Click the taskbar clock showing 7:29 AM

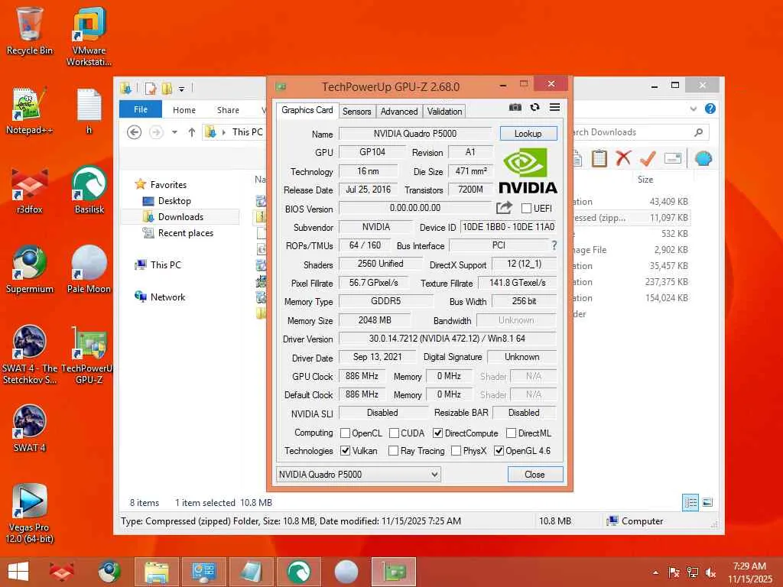(749, 572)
